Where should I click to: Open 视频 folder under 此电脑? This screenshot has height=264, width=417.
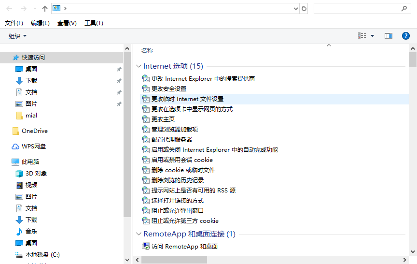point(31,185)
